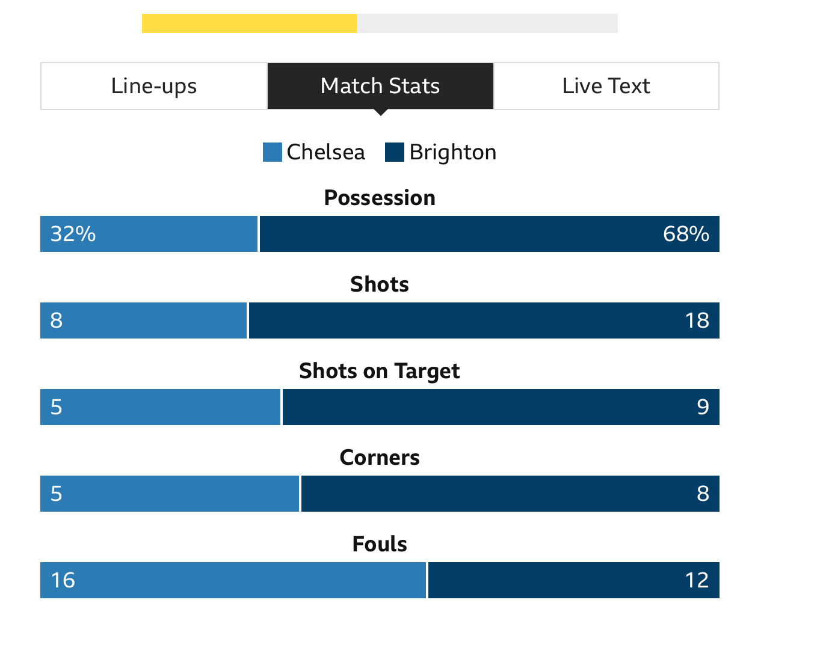Screen dimensions: 823x659
Task: Click Brighton's 8 corners bar
Action: coord(510,494)
